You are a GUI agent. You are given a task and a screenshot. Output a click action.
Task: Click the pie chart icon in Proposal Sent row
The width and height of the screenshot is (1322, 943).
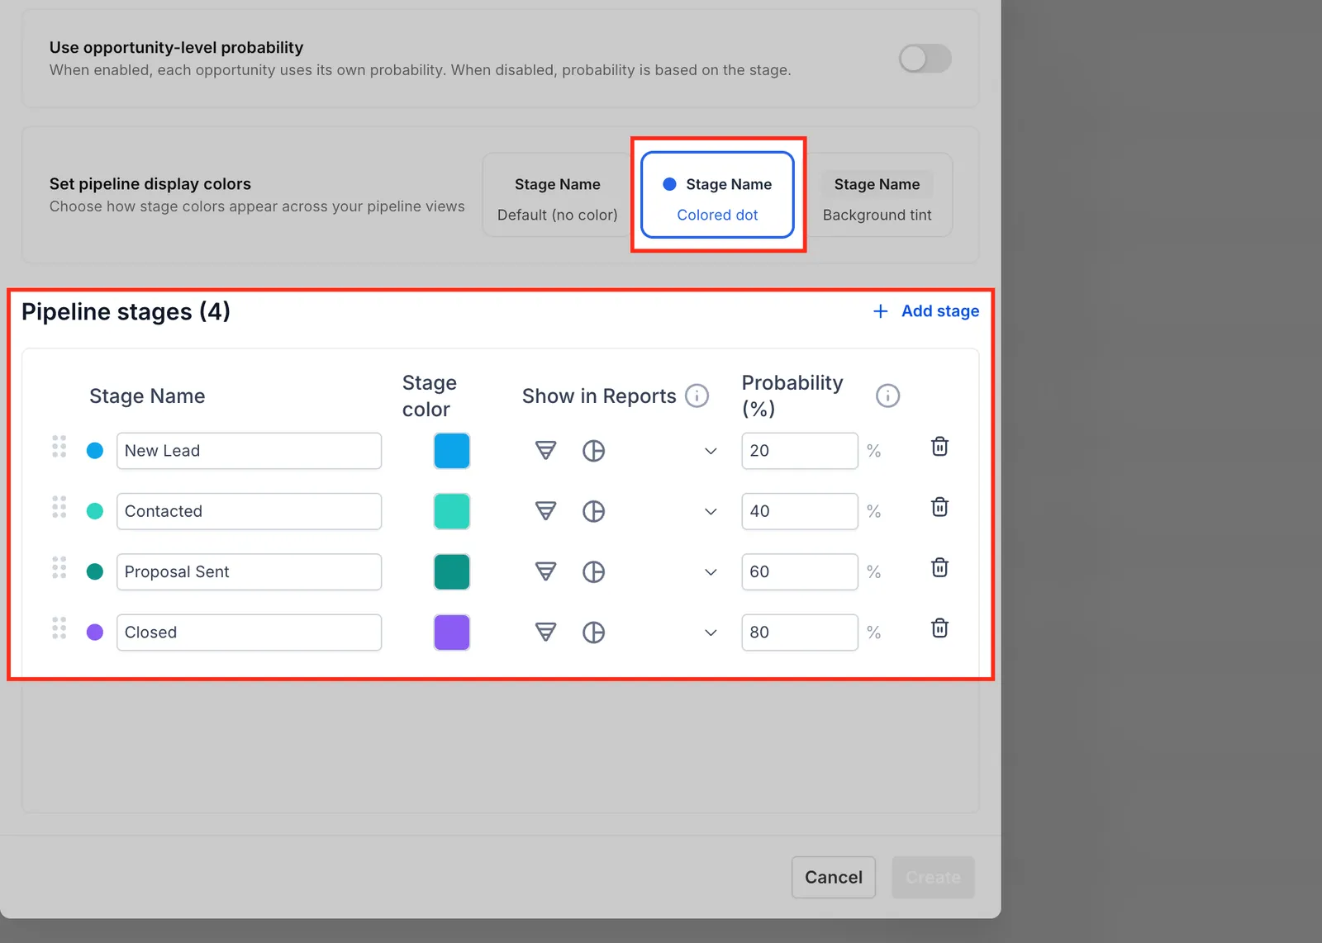tap(593, 571)
